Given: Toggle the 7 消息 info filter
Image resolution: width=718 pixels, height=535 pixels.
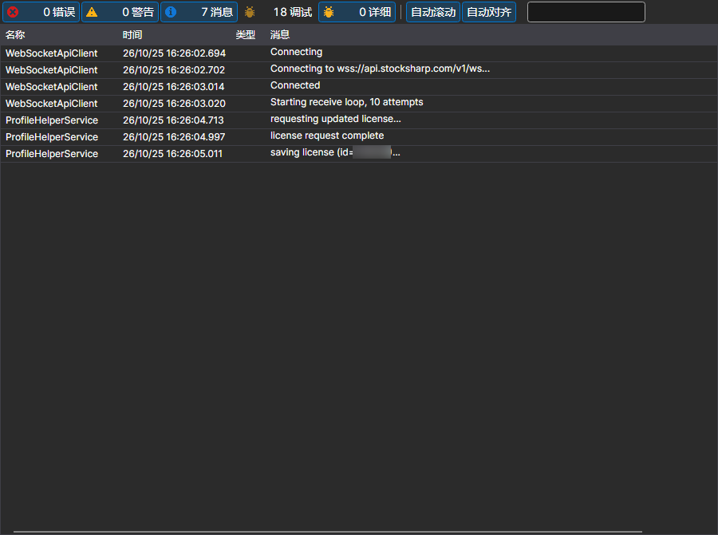Looking at the screenshot, I should [199, 12].
